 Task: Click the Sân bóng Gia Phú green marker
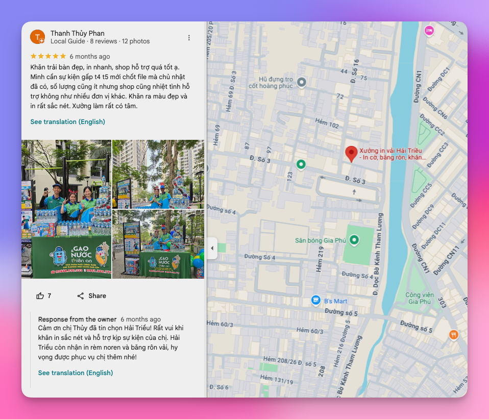click(354, 240)
